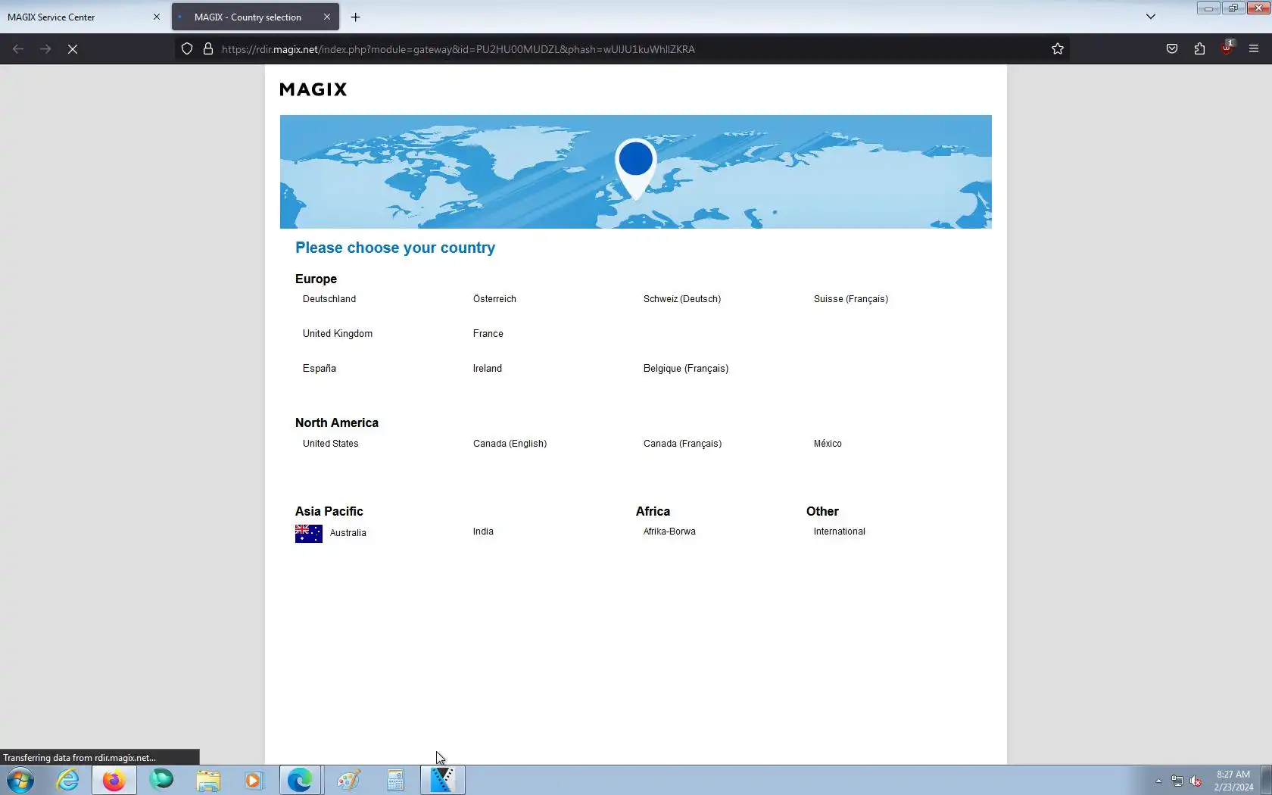1272x795 pixels.
Task: Open the uBlock Origin extension icon
Action: (1227, 48)
